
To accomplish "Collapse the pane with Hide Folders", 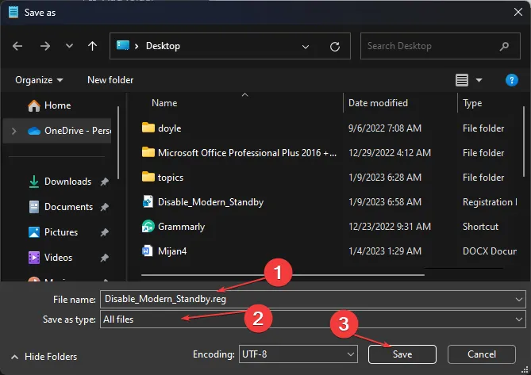I will (x=44, y=357).
